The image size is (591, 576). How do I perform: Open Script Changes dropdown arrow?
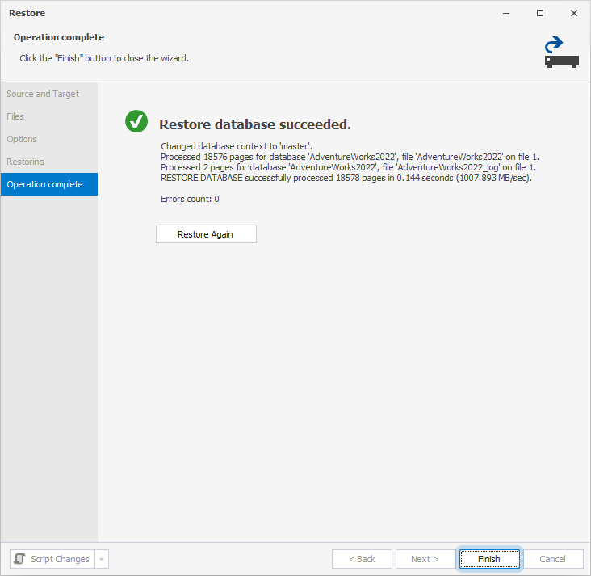point(102,559)
